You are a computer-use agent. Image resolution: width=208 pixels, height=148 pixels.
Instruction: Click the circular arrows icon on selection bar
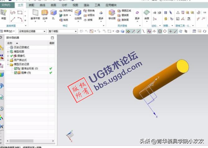click(205, 31)
